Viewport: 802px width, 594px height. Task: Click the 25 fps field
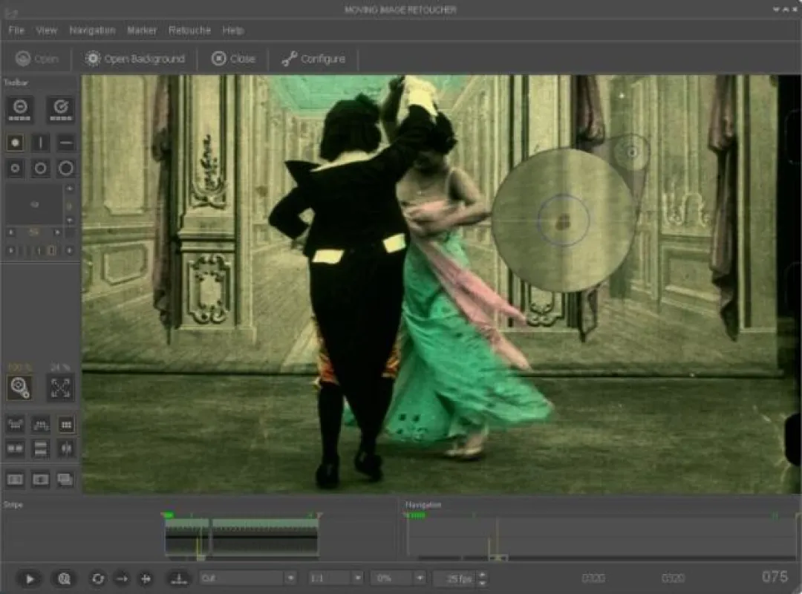454,578
